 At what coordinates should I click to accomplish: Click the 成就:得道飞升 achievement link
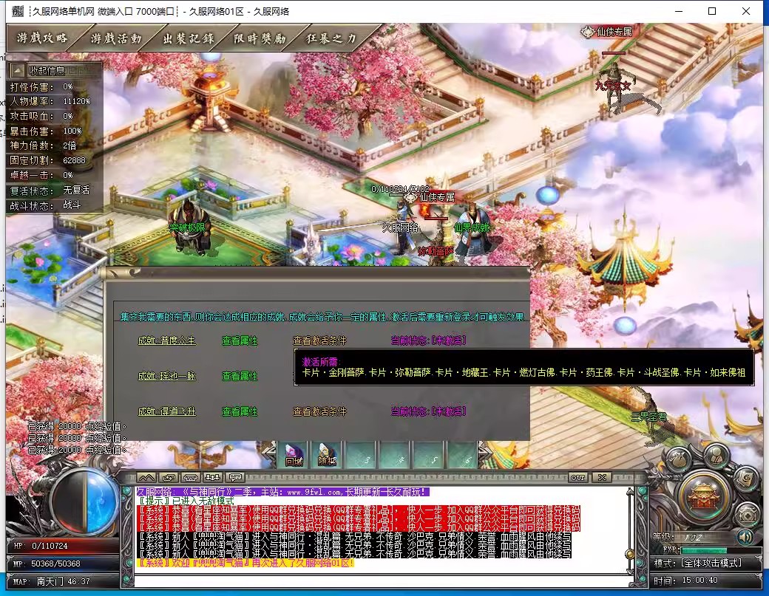coord(167,411)
